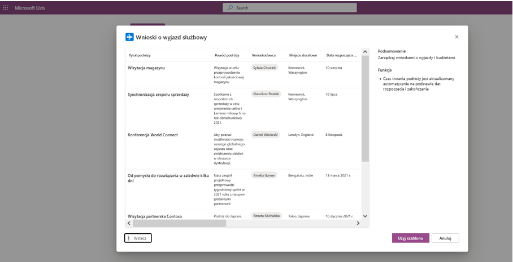Click the back chevron in Wstecz button
Viewport: 513px width, 262px height.
[129, 238]
